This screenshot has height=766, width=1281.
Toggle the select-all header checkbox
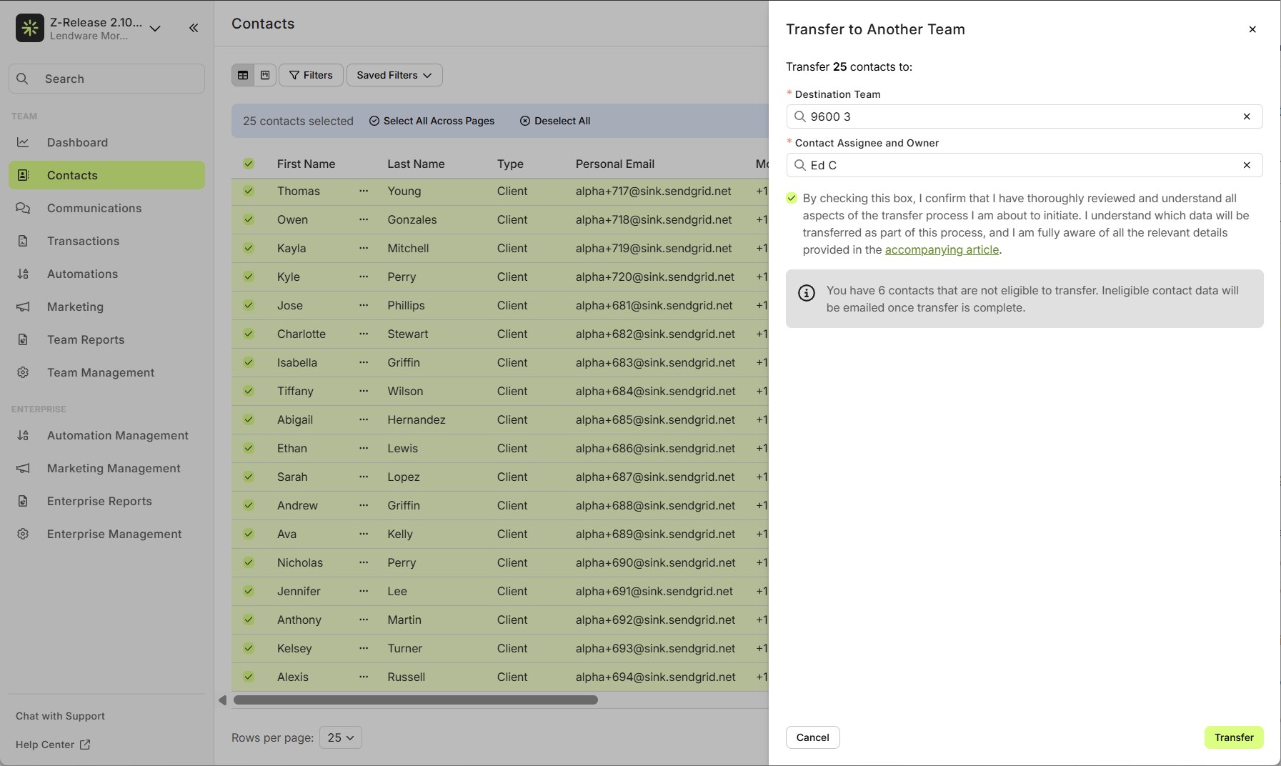click(x=249, y=164)
